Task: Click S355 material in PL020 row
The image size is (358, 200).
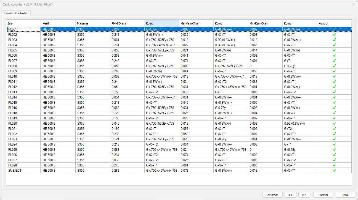Action: pos(81,123)
